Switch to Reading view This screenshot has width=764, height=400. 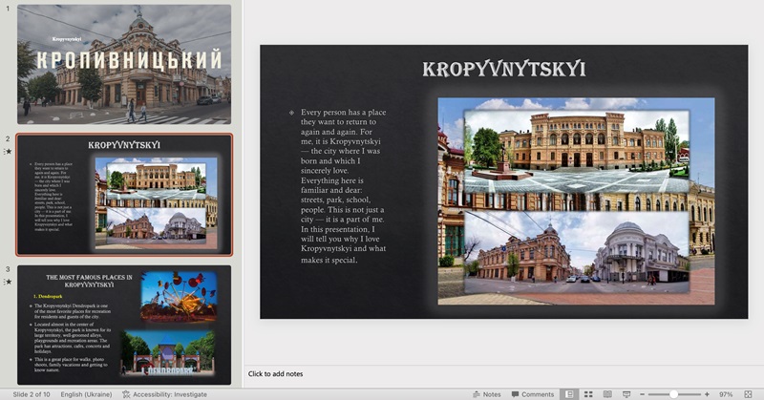[607, 393]
